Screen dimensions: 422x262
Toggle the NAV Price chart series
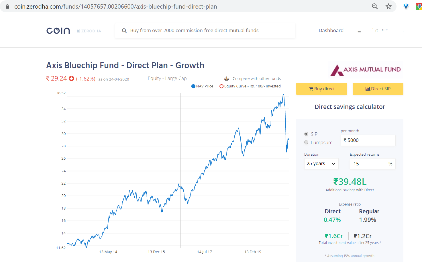pyautogui.click(x=202, y=86)
